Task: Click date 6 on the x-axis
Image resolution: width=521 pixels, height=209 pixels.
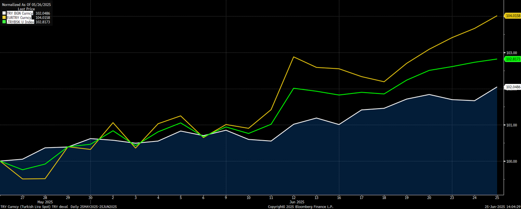Action: [x=203, y=197]
